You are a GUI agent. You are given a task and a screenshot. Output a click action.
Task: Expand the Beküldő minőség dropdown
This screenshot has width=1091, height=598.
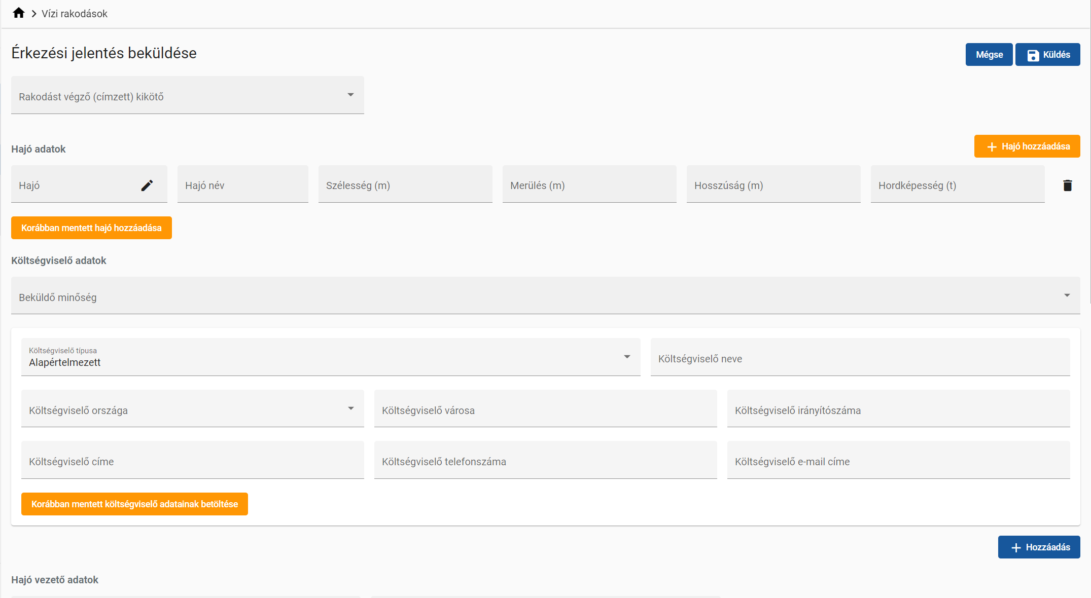545,296
